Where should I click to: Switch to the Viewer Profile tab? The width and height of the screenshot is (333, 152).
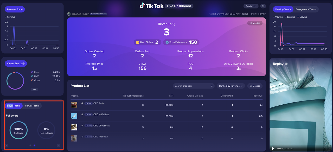pyautogui.click(x=32, y=106)
